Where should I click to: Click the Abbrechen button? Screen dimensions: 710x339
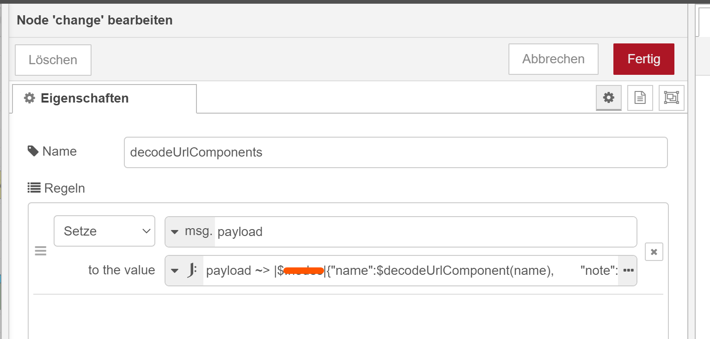click(553, 59)
